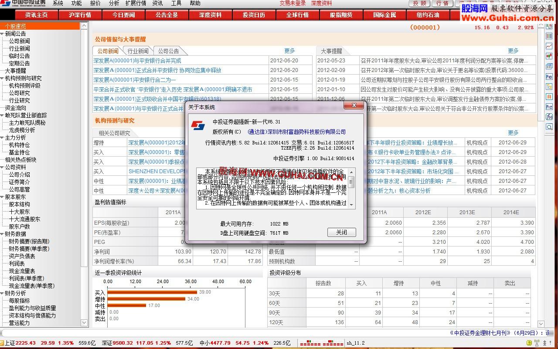Open news 深发展A(000001)与平安银行合并完成
Image resolution: width=558 pixels, height=349 pixels.
(137, 61)
